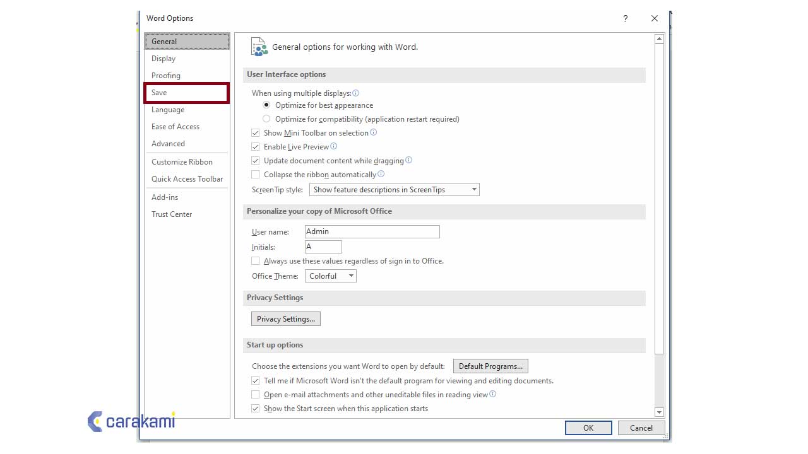The image size is (808, 454).
Task: Click the Privacy Settings... button
Action: coord(286,319)
